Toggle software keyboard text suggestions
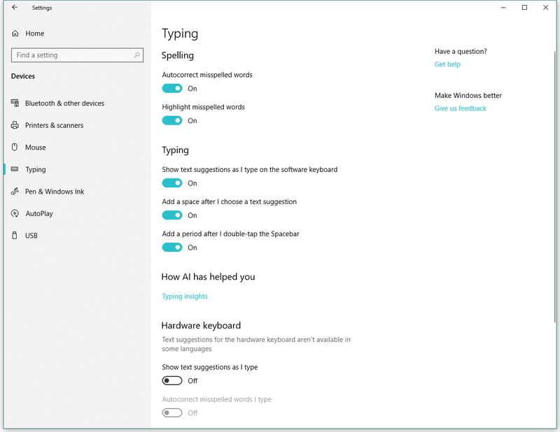The image size is (560, 432). (x=172, y=183)
